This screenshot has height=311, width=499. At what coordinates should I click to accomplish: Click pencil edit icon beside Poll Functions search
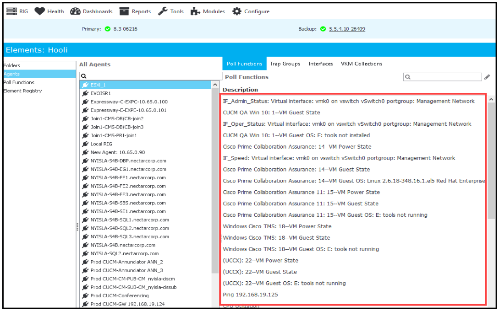pyautogui.click(x=487, y=77)
